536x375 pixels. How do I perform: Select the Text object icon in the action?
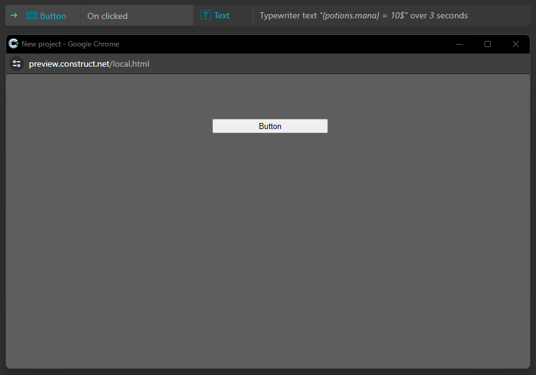206,15
